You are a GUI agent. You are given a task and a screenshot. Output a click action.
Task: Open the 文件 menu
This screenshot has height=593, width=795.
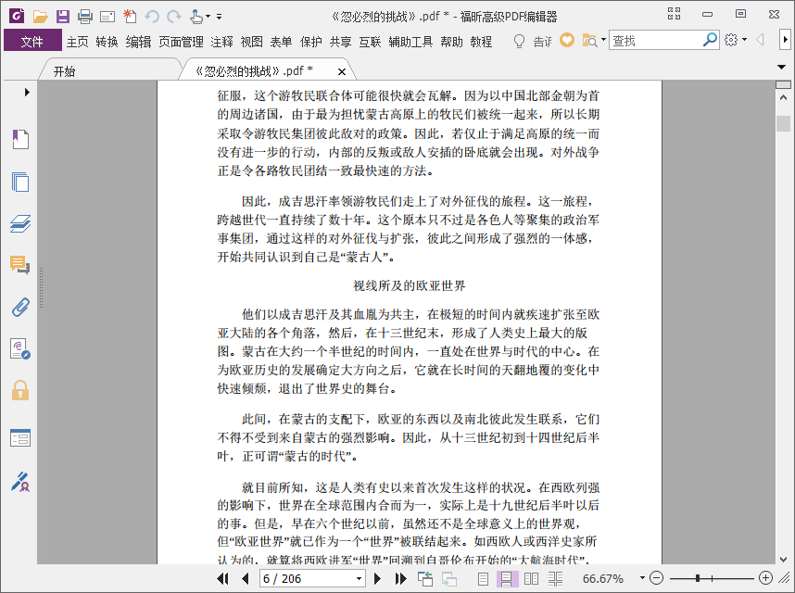pos(32,41)
